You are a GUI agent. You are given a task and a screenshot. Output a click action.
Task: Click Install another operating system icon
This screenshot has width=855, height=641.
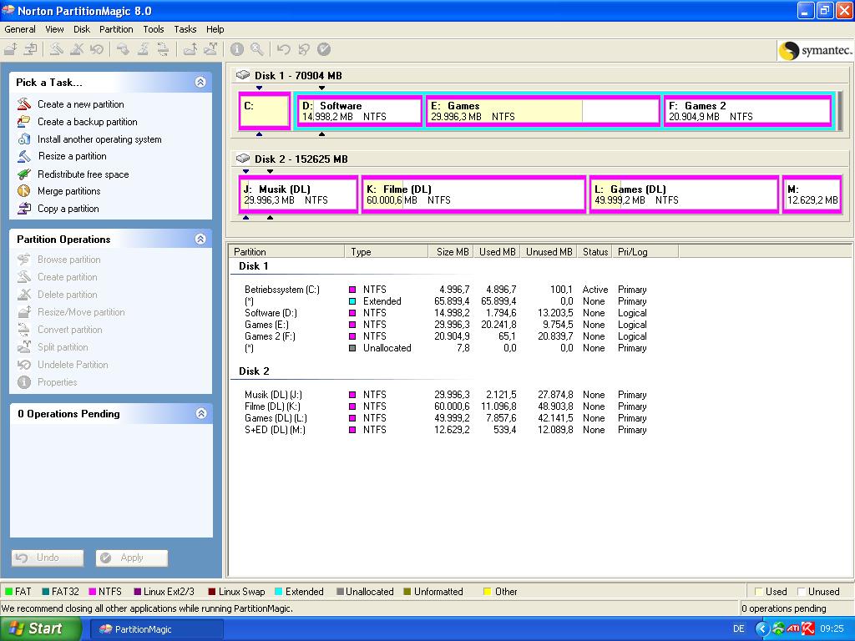click(24, 139)
